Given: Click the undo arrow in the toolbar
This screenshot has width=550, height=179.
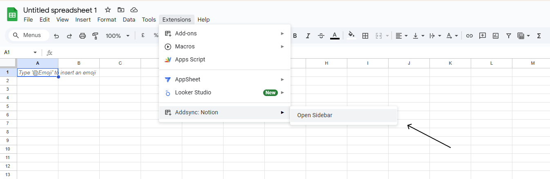Looking at the screenshot, I should point(56,36).
